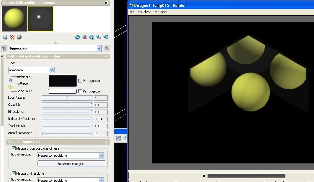The image size is (314, 182).
Task: Enable Per oggetto checkbox for Diffusa color
Action: pyautogui.click(x=80, y=80)
